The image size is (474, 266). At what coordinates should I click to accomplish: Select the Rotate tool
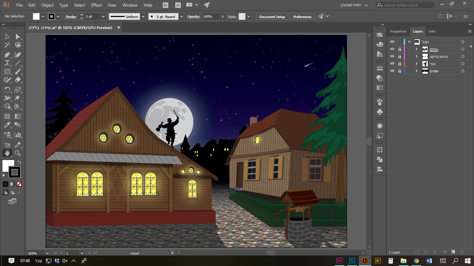pyautogui.click(x=7, y=90)
